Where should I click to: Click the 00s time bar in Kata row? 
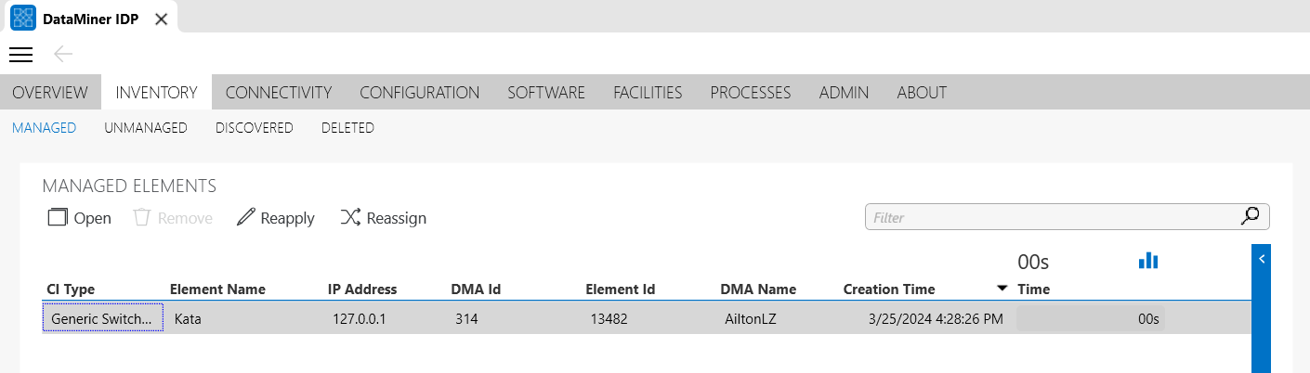point(1090,318)
